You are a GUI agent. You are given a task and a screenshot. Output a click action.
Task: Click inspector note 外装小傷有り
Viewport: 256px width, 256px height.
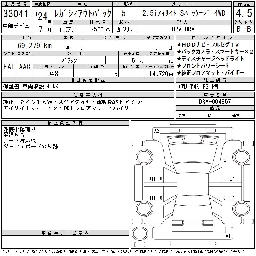tap(19, 129)
